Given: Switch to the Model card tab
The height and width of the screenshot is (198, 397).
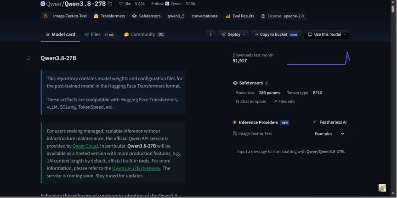Looking at the screenshot, I should coord(60,34).
